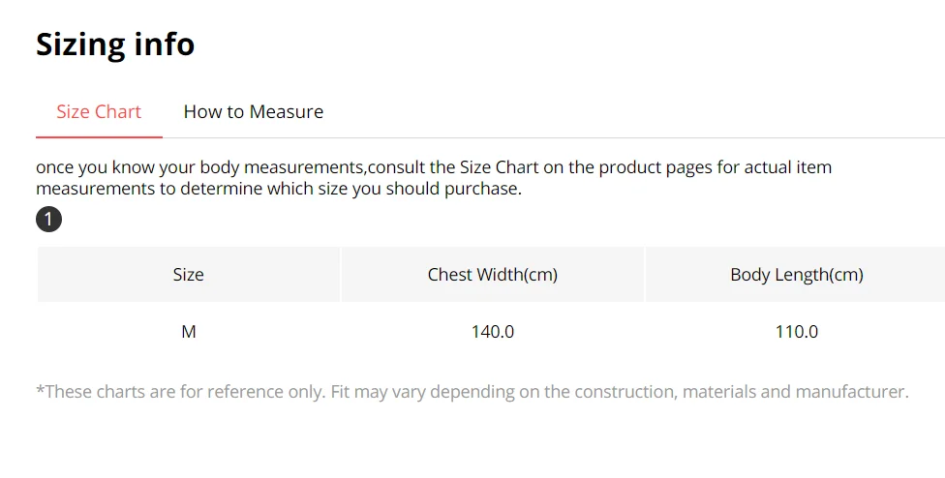Select the Chest Width(cm) column header
945x478 pixels.
(x=493, y=275)
